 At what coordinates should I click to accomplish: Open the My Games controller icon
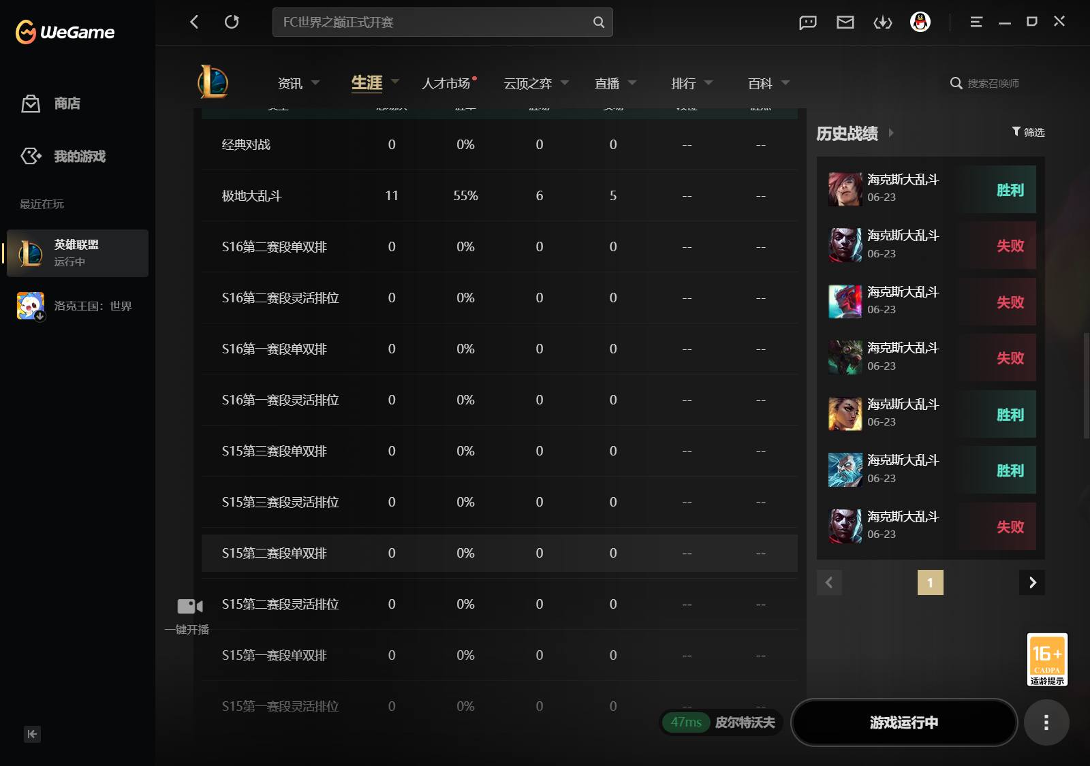point(31,156)
